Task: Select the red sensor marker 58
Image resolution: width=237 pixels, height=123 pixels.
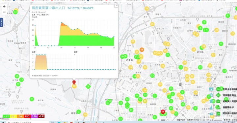Action: click(x=163, y=112)
